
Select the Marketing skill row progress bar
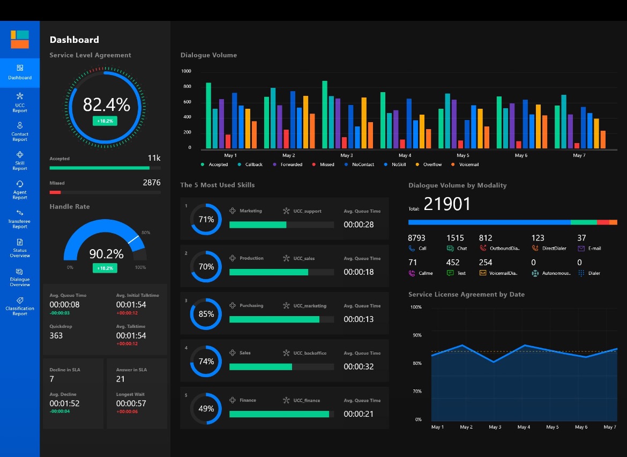click(x=281, y=225)
